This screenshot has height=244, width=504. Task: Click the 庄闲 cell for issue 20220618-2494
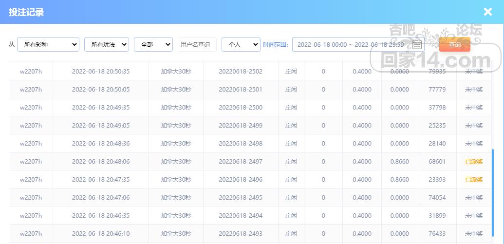coord(291,216)
